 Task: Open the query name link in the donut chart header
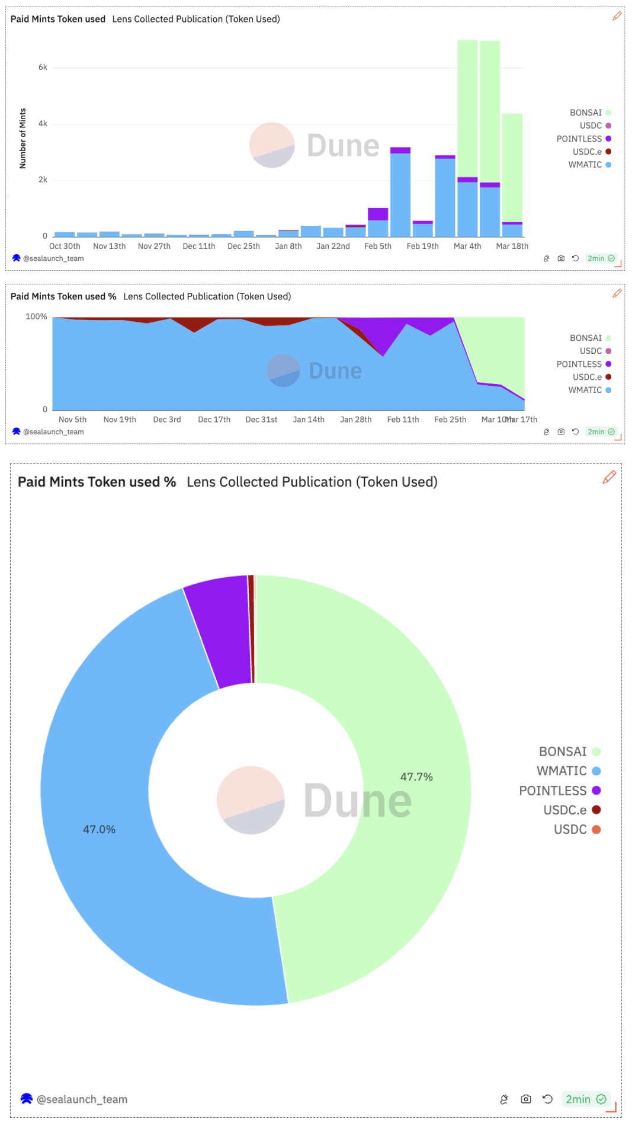(312, 482)
